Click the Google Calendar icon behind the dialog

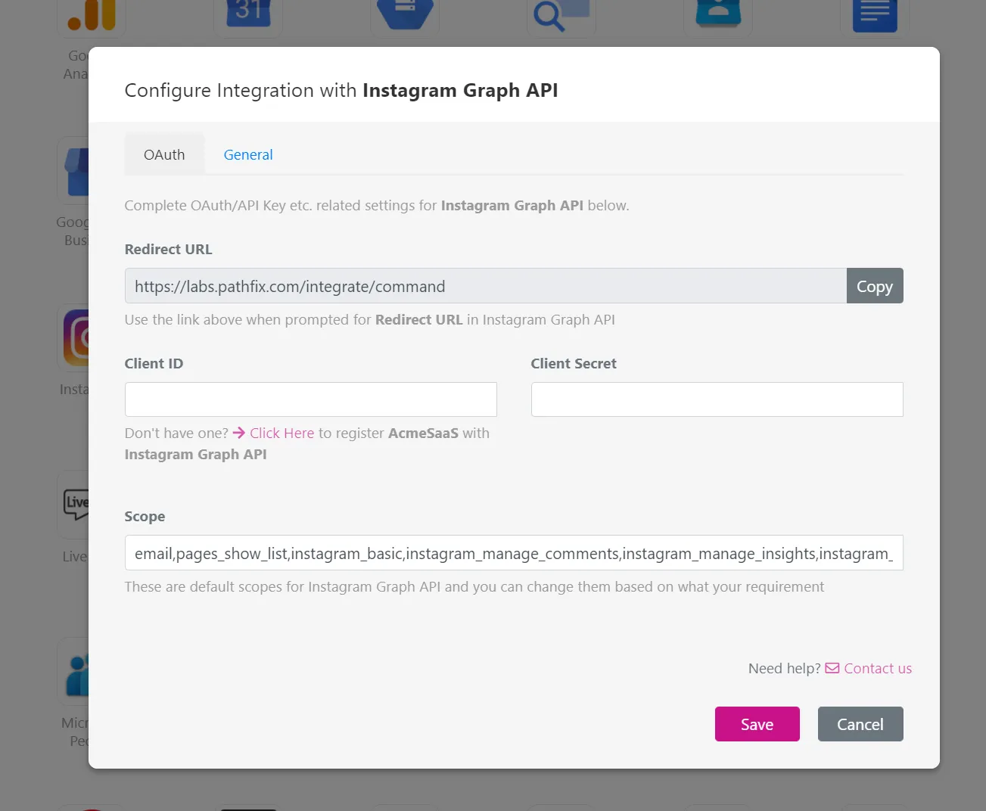point(248,14)
